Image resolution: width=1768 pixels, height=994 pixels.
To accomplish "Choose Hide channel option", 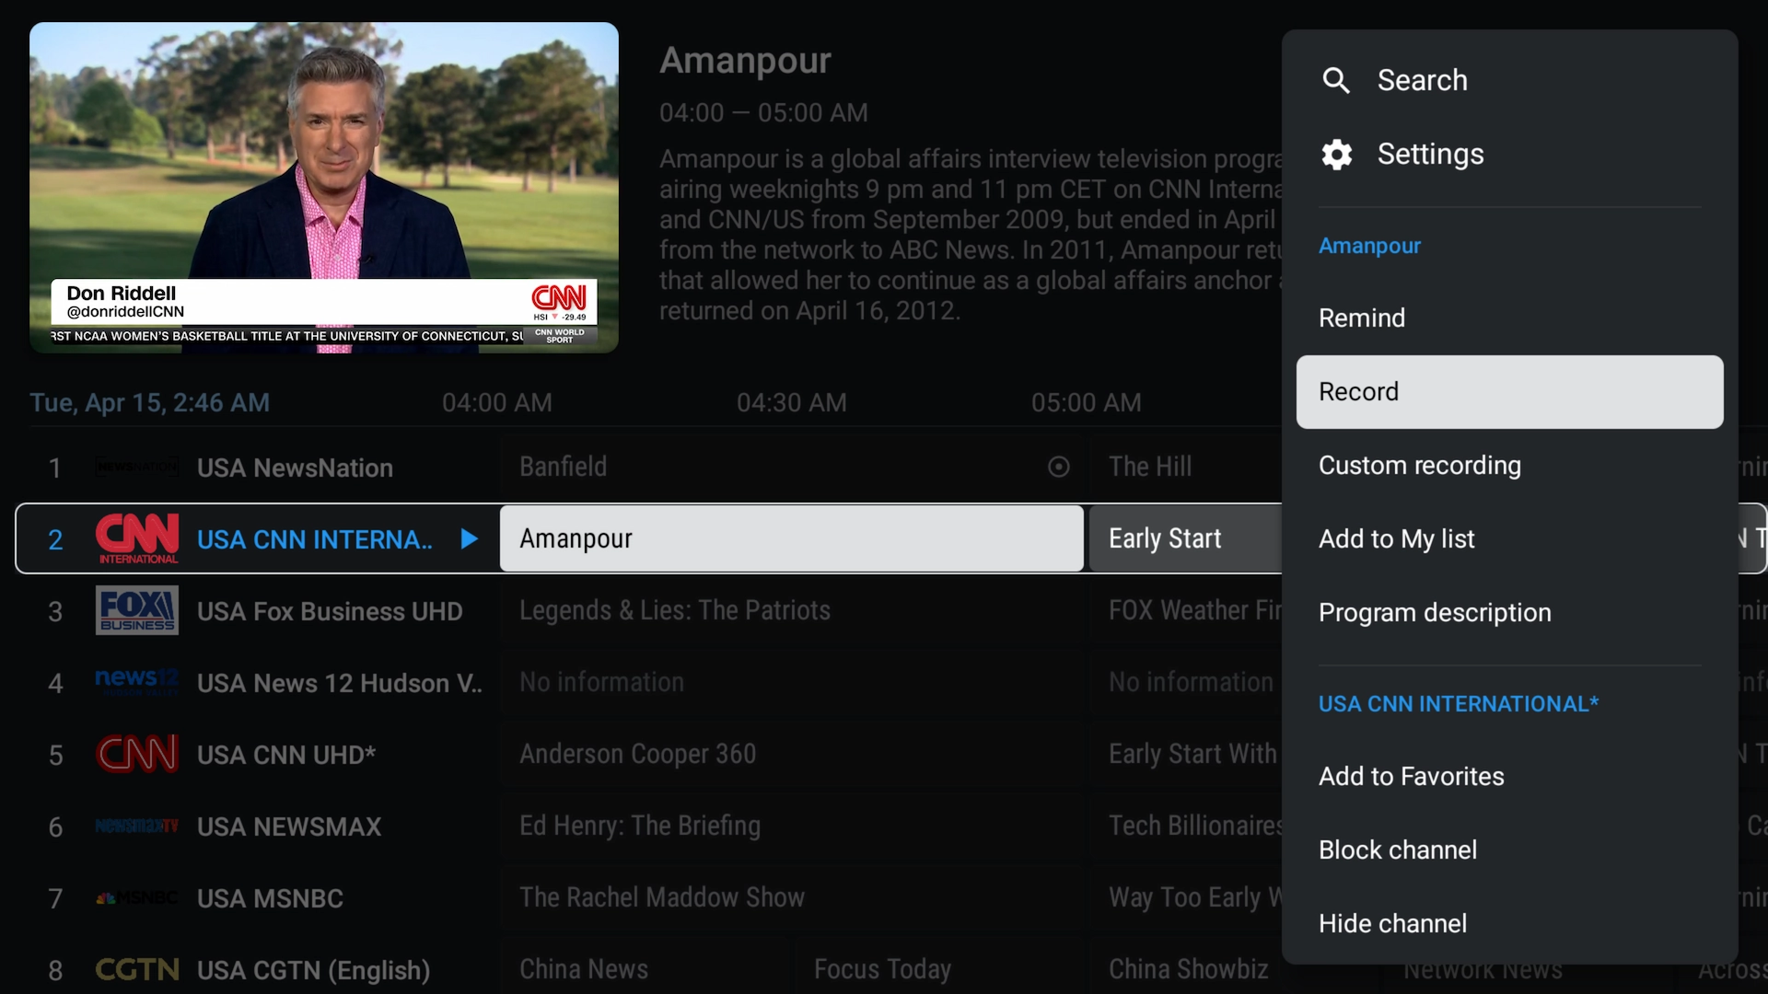I will [1510, 924].
